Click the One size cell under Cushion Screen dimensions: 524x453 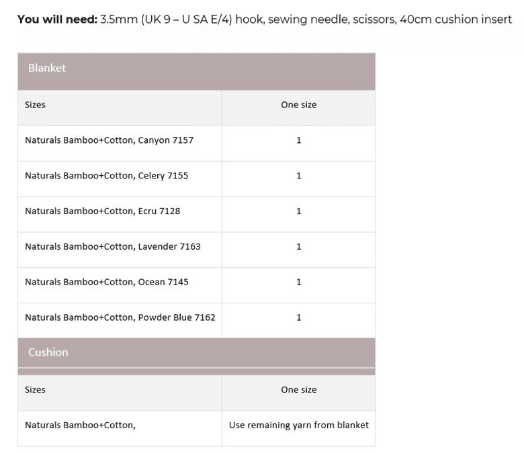[298, 390]
